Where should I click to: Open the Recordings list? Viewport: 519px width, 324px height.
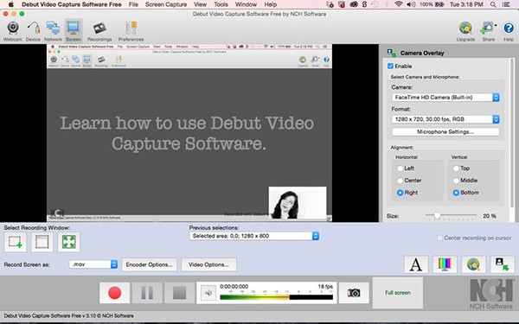[99, 31]
